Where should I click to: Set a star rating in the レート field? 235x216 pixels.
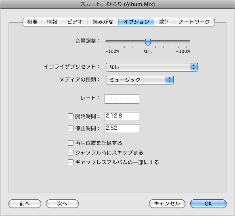pyautogui.click(x=122, y=99)
